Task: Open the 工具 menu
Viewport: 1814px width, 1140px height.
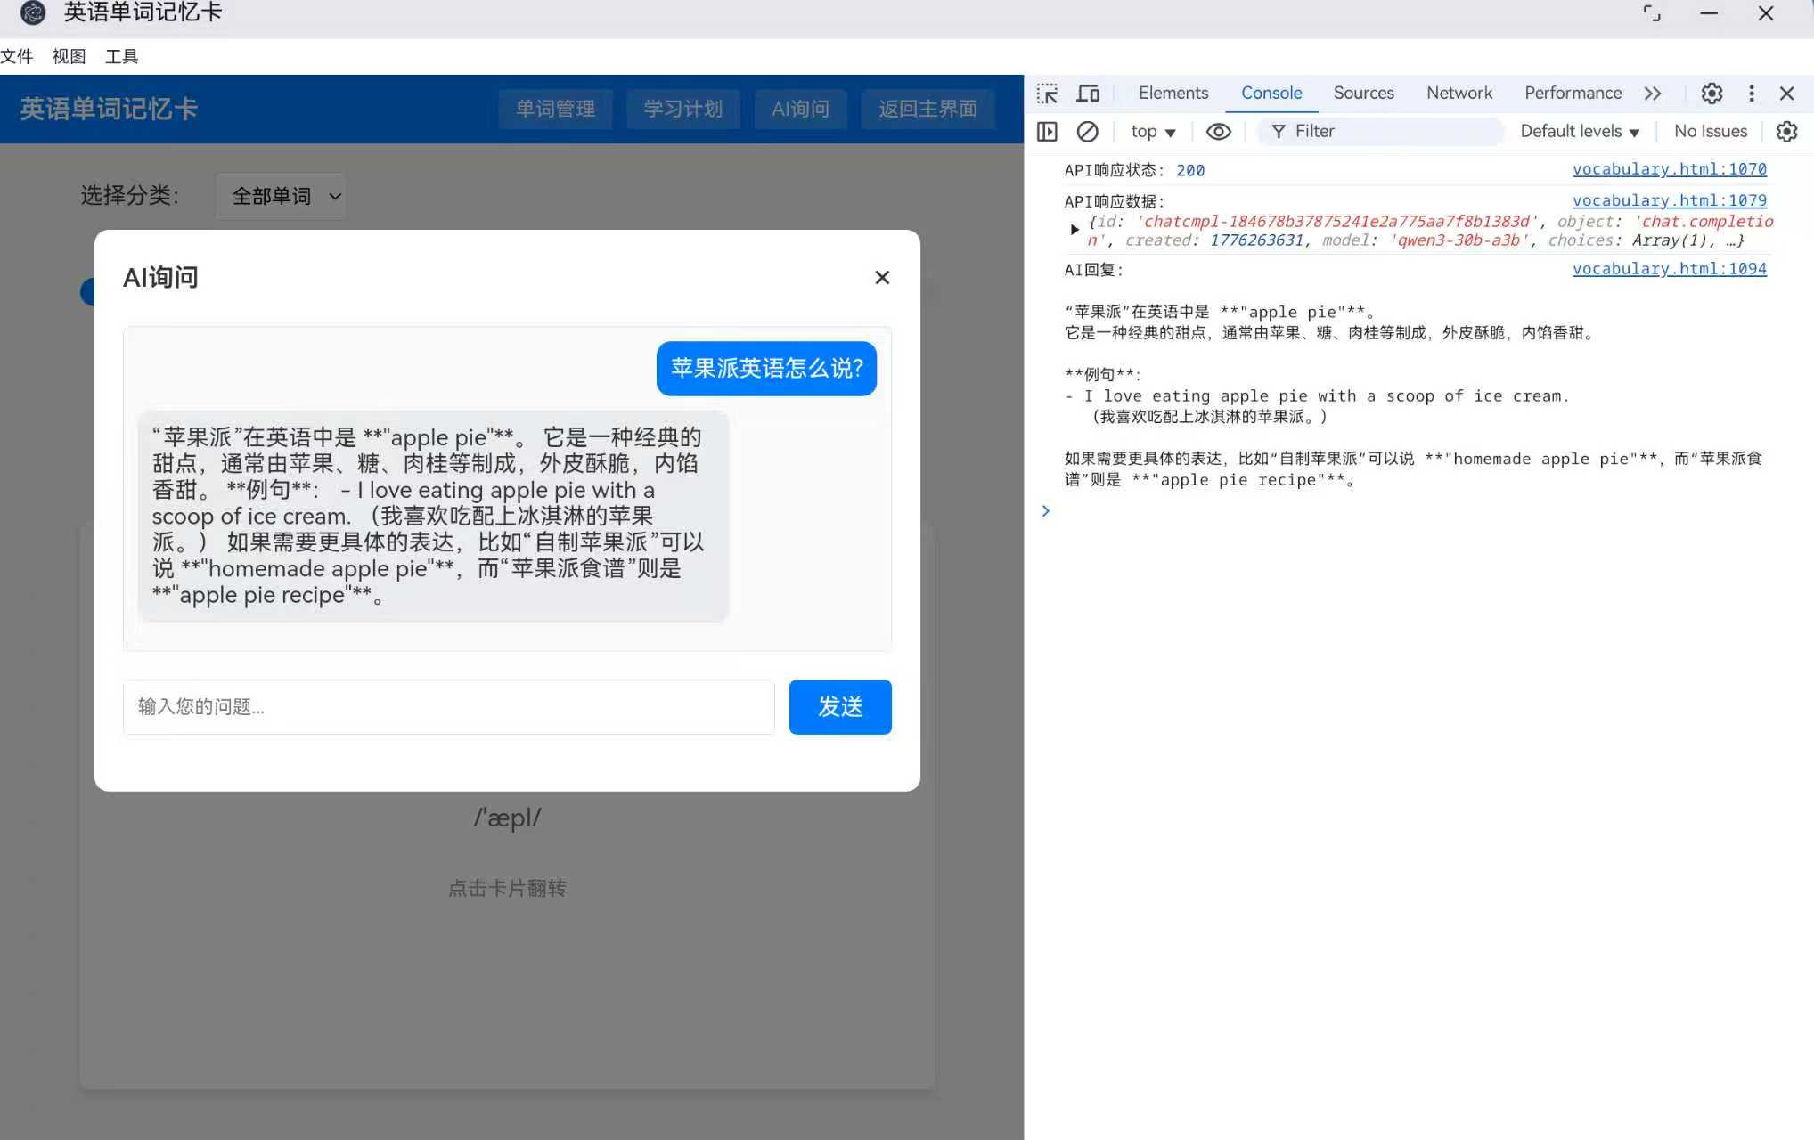Action: point(122,56)
